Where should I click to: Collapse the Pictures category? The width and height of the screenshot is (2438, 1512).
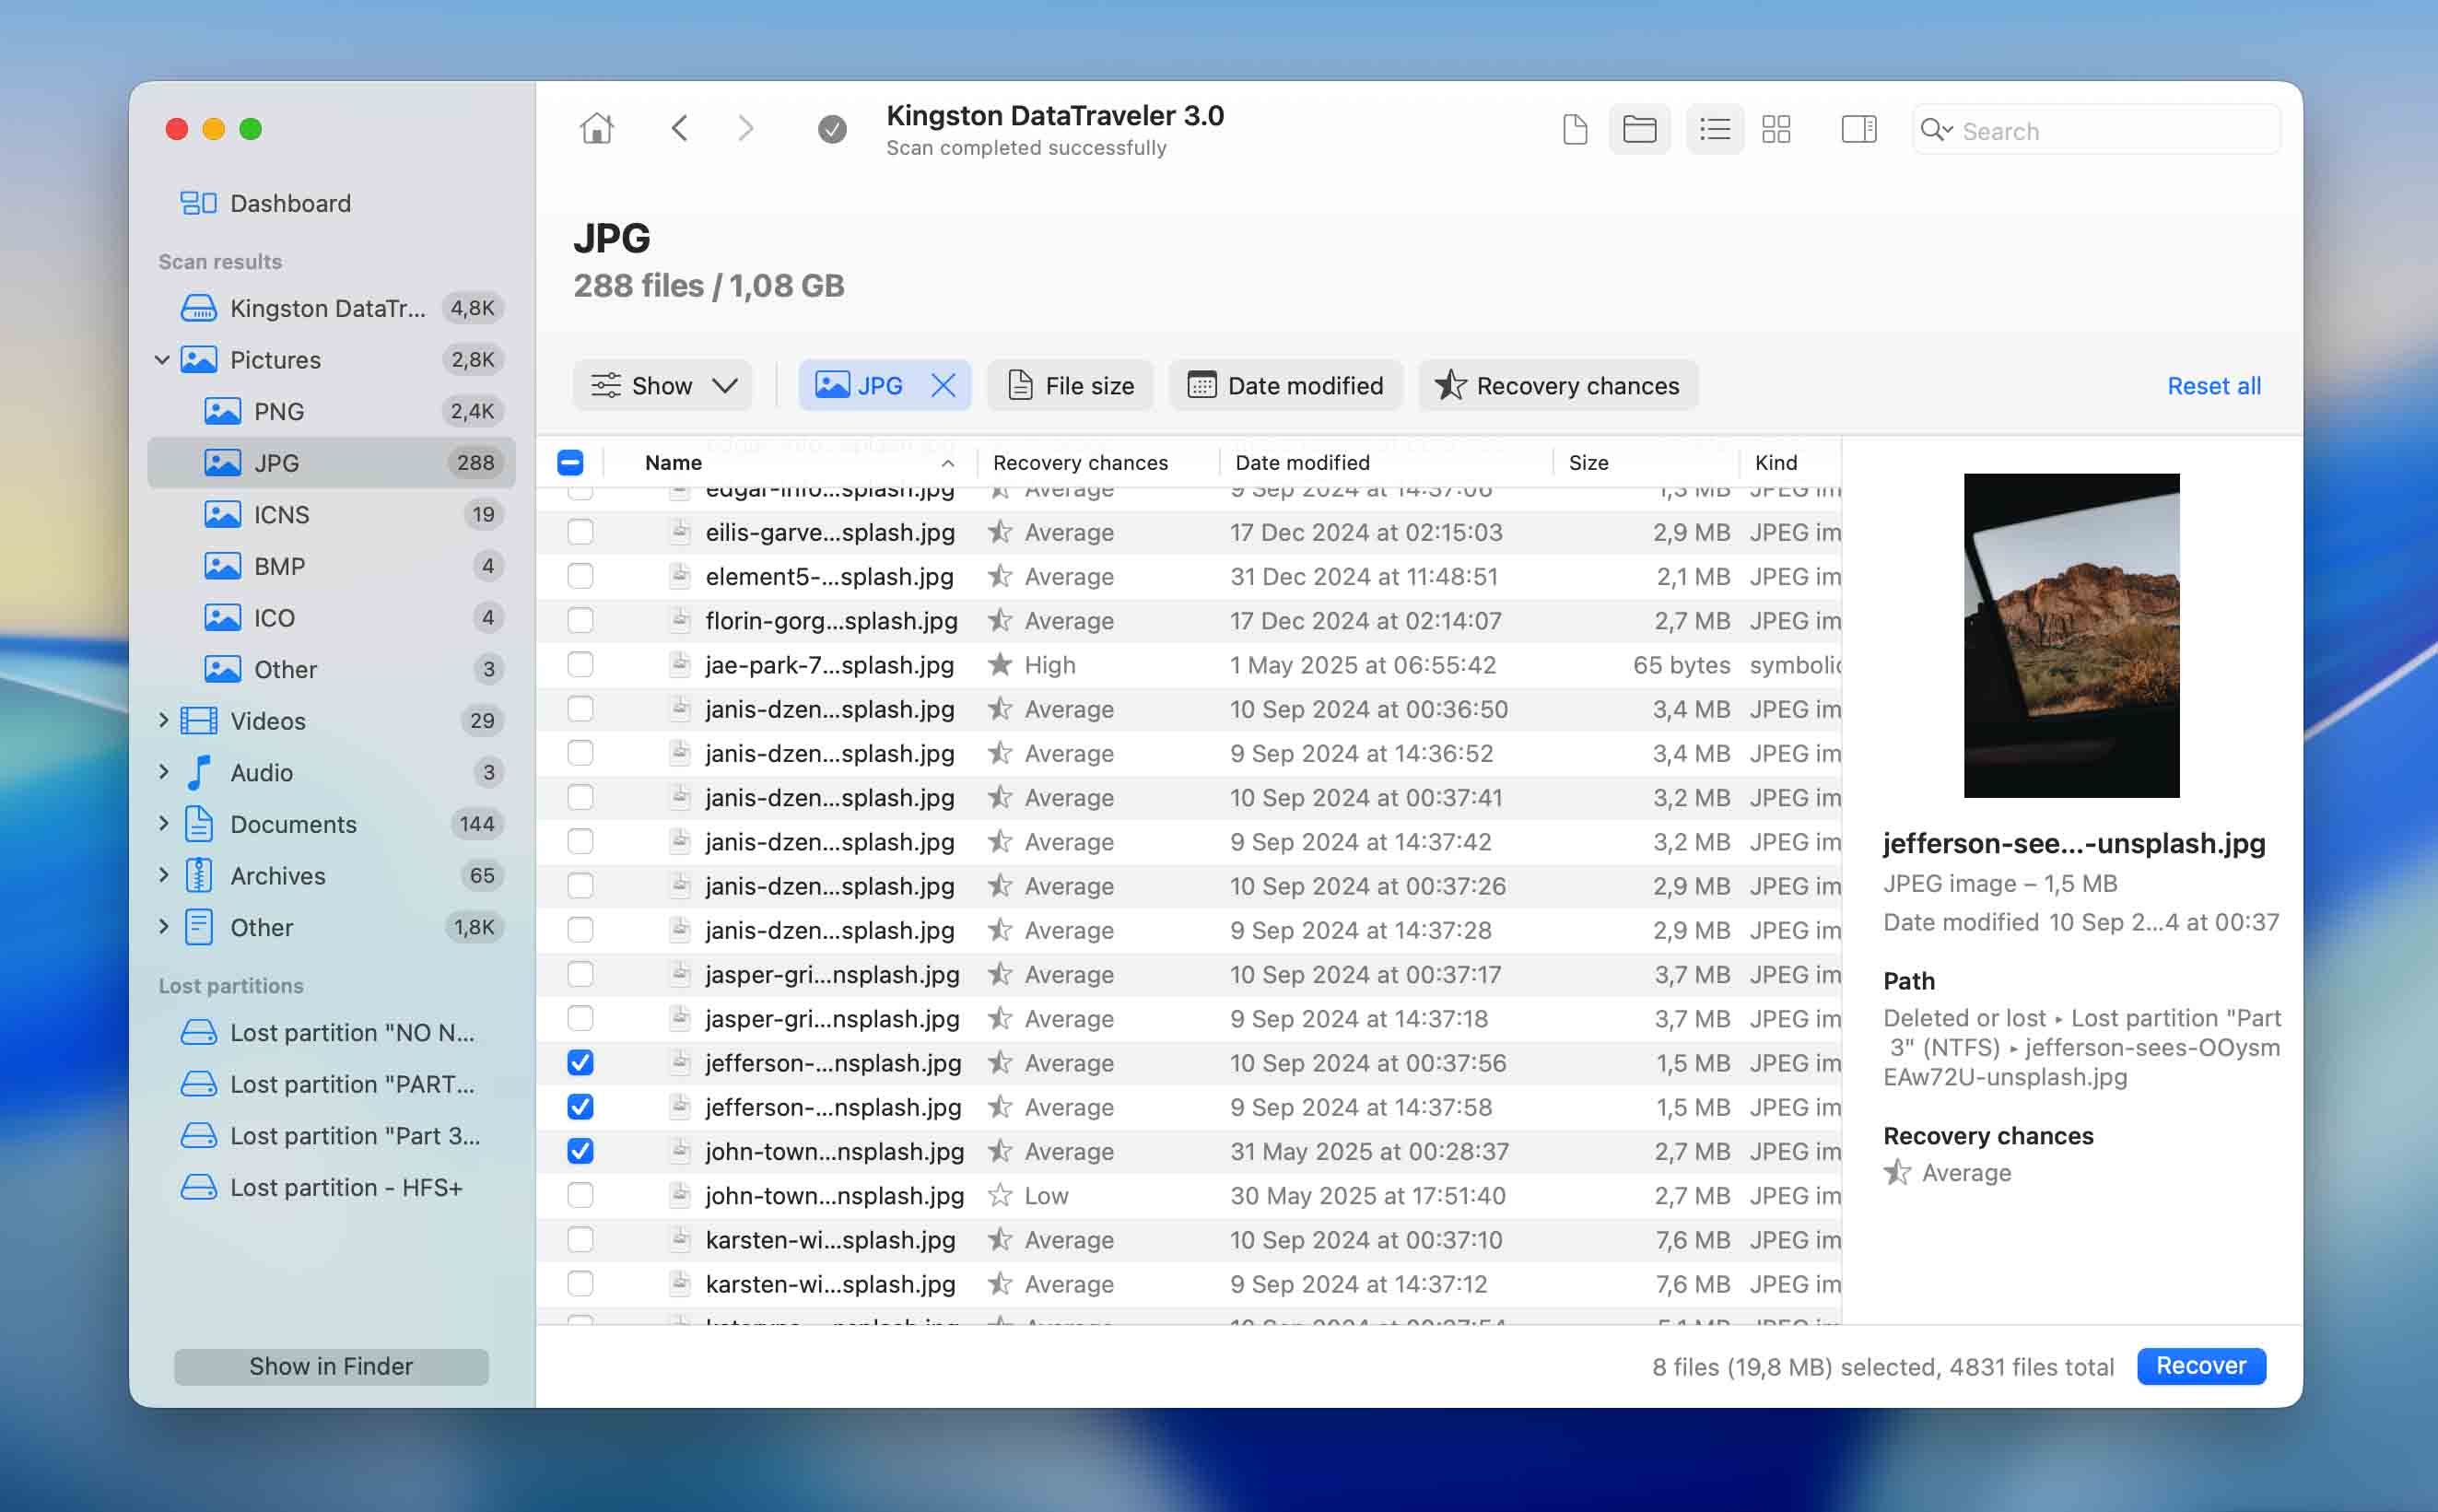click(162, 359)
